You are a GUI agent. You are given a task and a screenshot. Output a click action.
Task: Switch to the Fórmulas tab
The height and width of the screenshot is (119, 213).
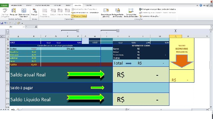(x=58, y=5)
